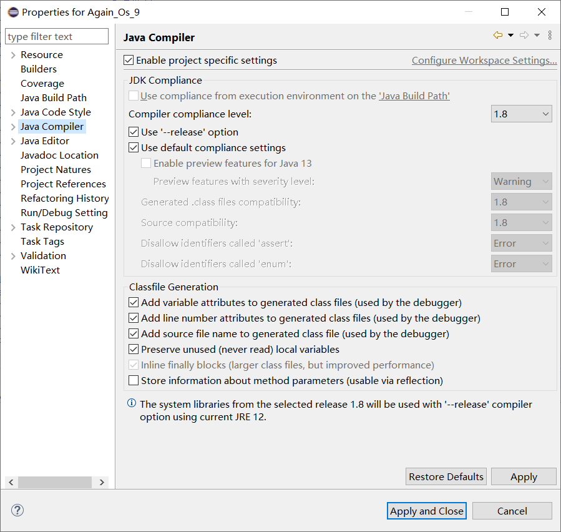Open Configure Workspace Settings link
Screen dimensions: 561x532
coord(484,61)
